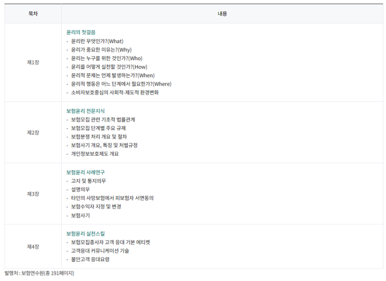Click the 목차 column header
386x281 pixels.
[x=33, y=14]
